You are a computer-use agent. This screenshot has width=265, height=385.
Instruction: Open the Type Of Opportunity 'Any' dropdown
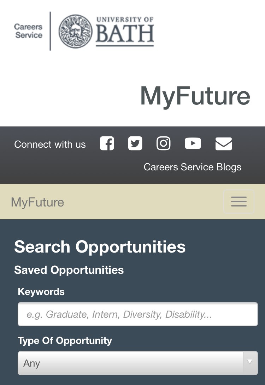tap(138, 363)
